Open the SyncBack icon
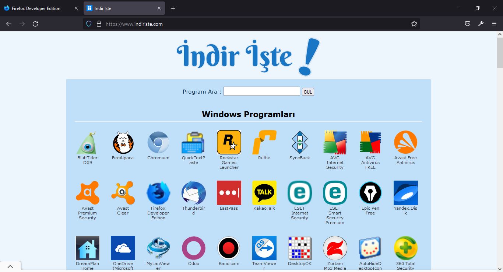This screenshot has height=272, width=503. click(300, 143)
